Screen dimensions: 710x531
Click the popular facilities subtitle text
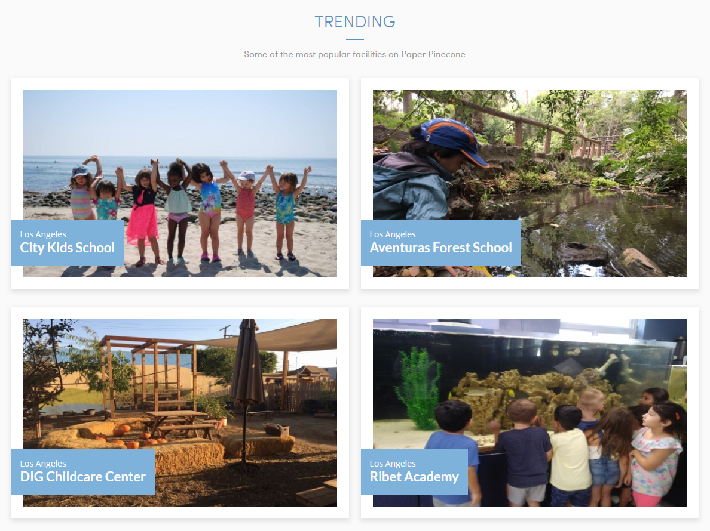(354, 54)
